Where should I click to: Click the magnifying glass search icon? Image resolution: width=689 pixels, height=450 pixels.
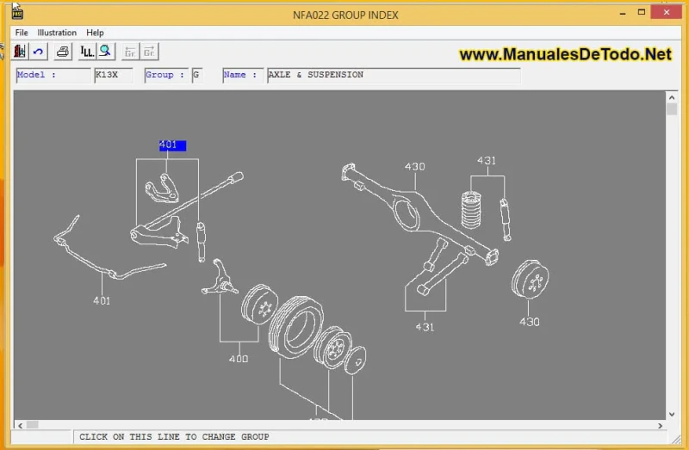pyautogui.click(x=105, y=52)
